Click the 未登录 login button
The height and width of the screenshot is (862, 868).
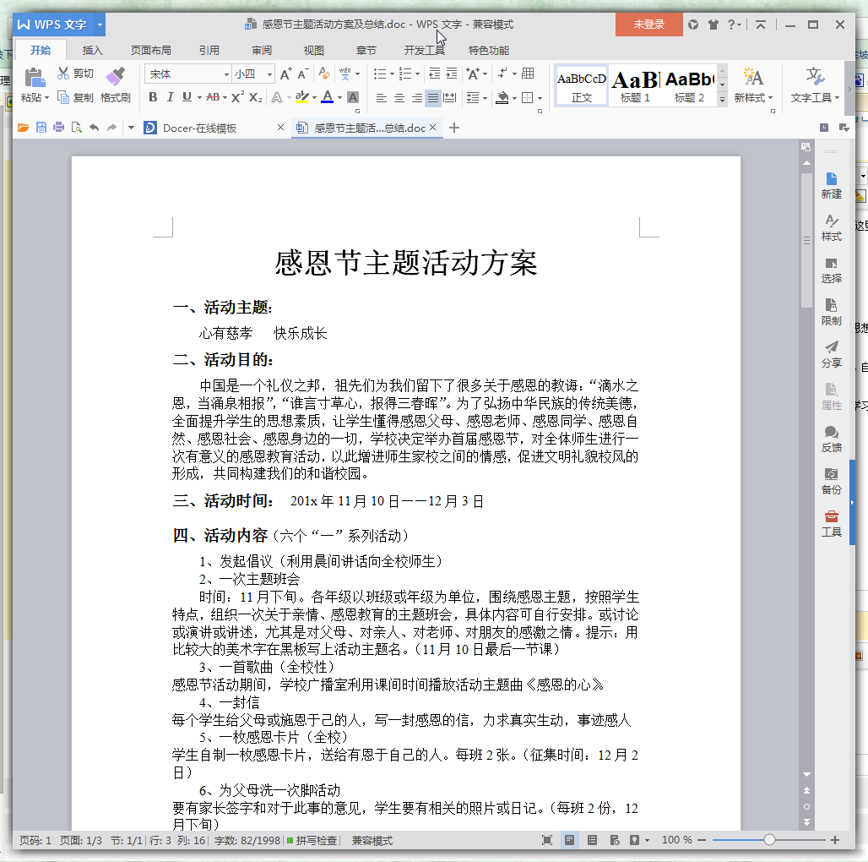648,25
